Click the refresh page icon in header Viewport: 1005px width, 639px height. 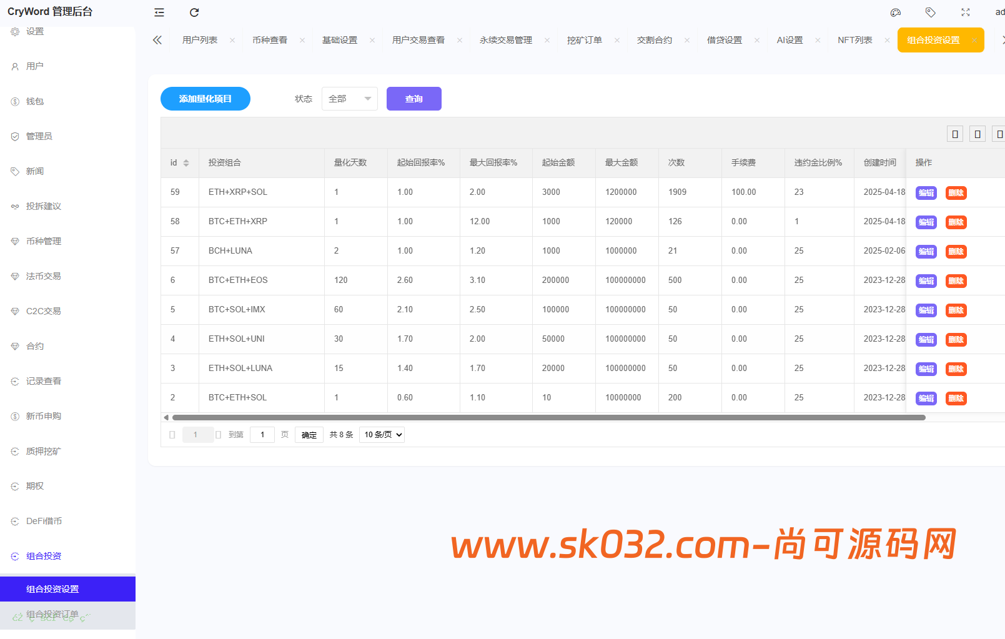194,12
